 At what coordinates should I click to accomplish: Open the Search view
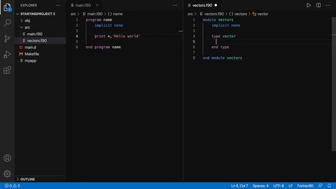click(x=7, y=23)
